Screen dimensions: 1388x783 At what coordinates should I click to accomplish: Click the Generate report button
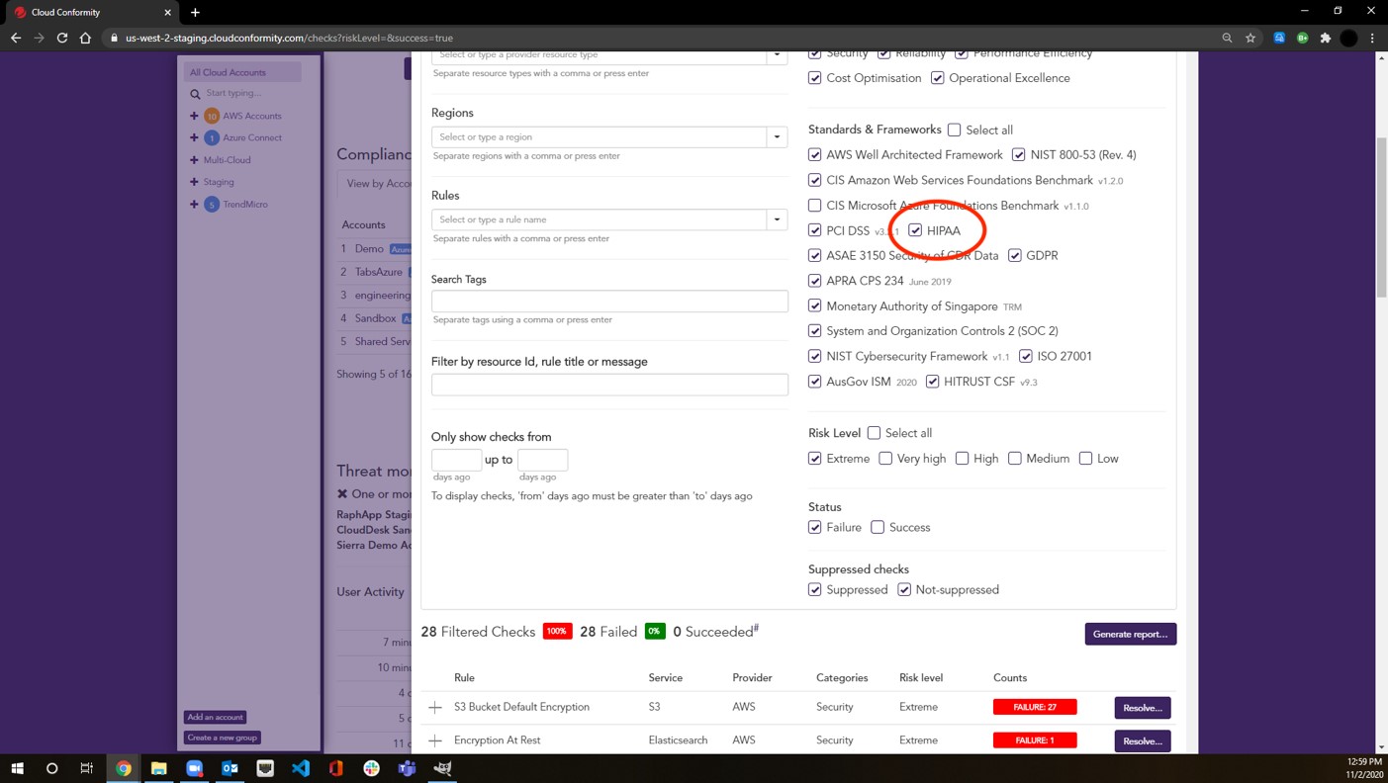pos(1131,634)
